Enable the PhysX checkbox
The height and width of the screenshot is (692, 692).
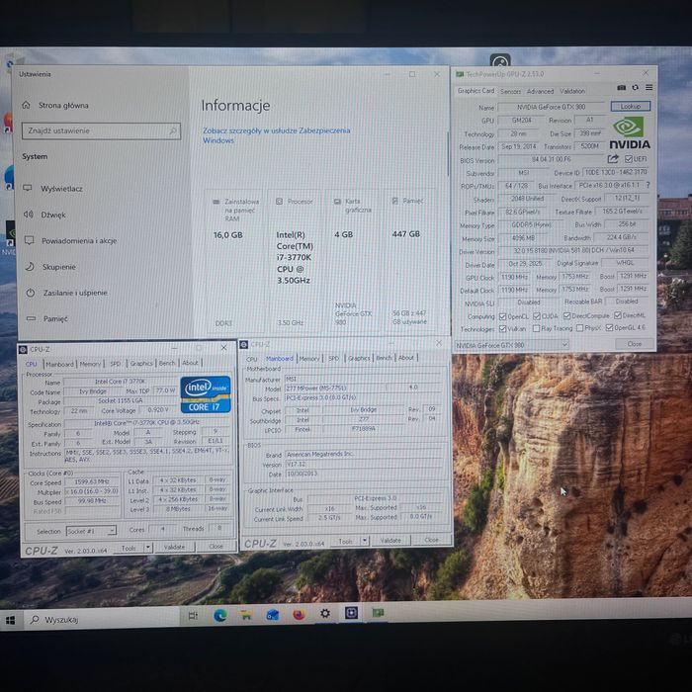click(x=580, y=328)
